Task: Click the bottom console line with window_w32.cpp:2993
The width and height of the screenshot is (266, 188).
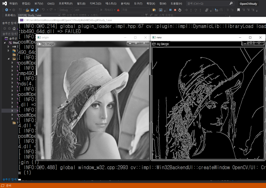Action: click(x=142, y=168)
